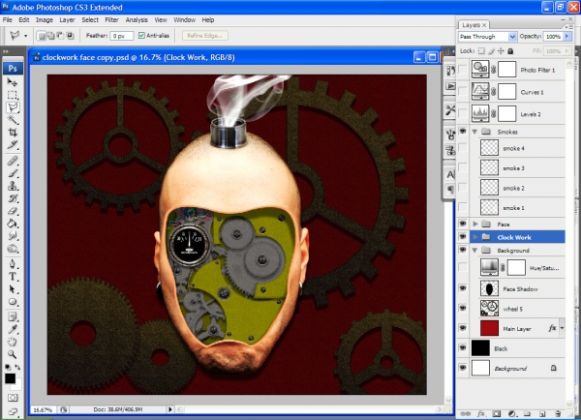Screen dimensions: 581x420
Task: Show the Curves 1 layer
Action: pos(463,92)
